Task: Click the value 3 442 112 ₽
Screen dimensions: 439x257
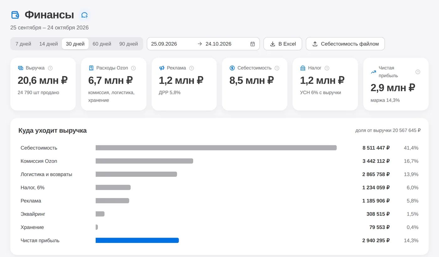Action: click(376, 161)
